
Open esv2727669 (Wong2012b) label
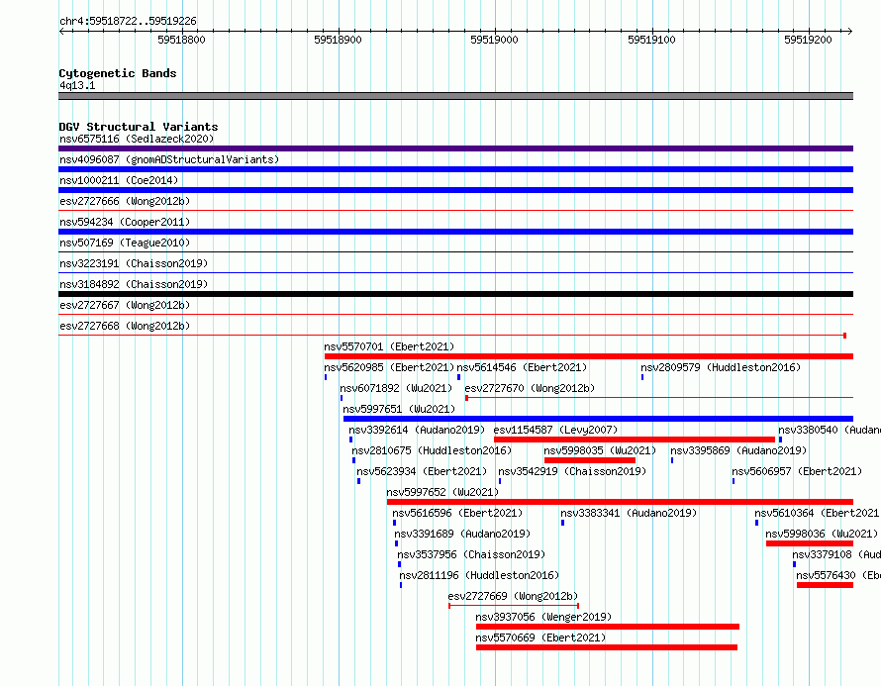click(x=513, y=596)
